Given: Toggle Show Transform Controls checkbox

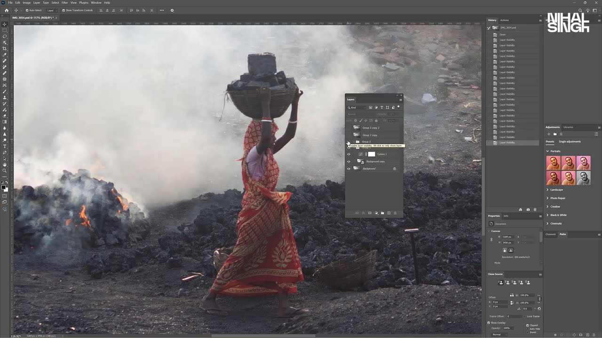Looking at the screenshot, I should pyautogui.click(x=64, y=10).
